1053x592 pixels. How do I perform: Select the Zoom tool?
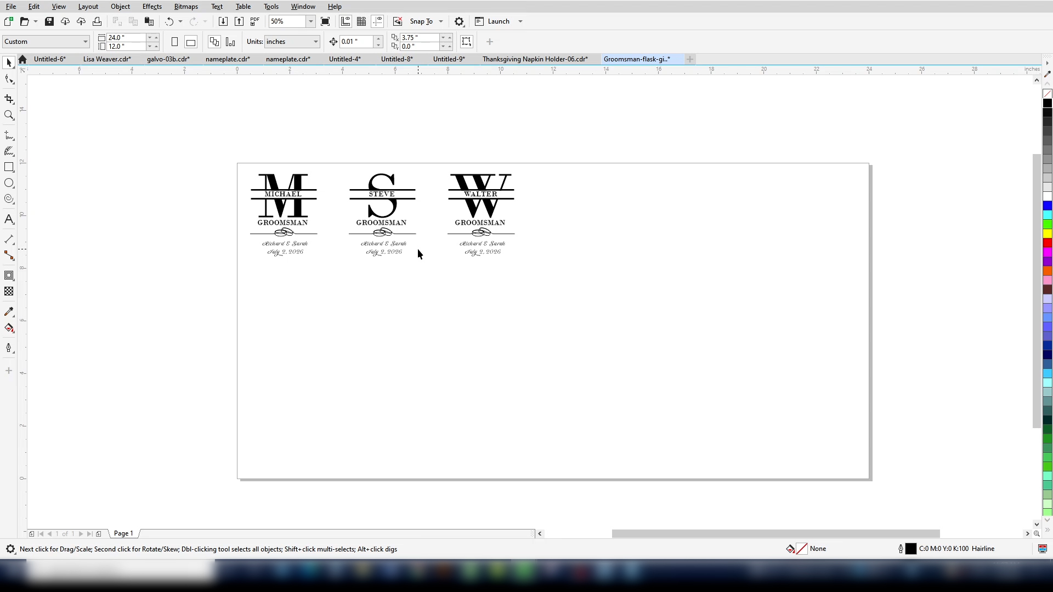pos(9,115)
